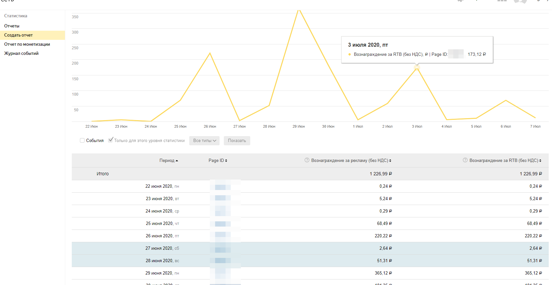Image resolution: width=552 pixels, height=285 pixels.
Task: Click sort arrows on Вознаграждение за рекламу column
Action: tap(390, 161)
